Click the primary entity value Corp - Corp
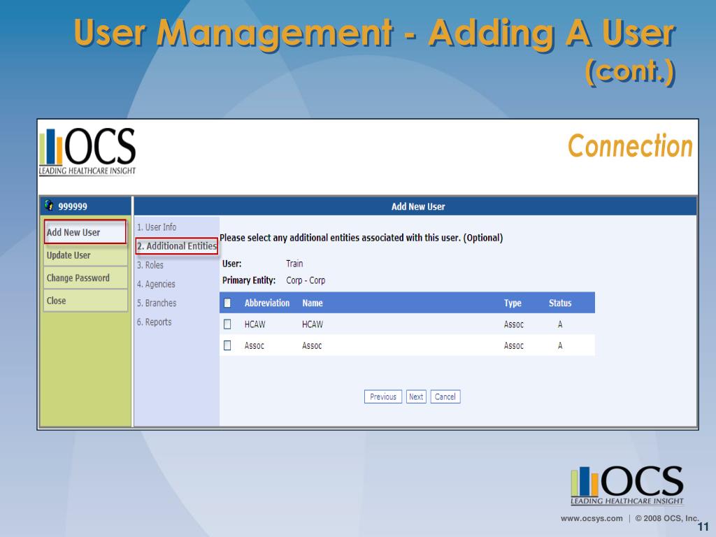Image resolution: width=716 pixels, height=537 pixels. (306, 280)
